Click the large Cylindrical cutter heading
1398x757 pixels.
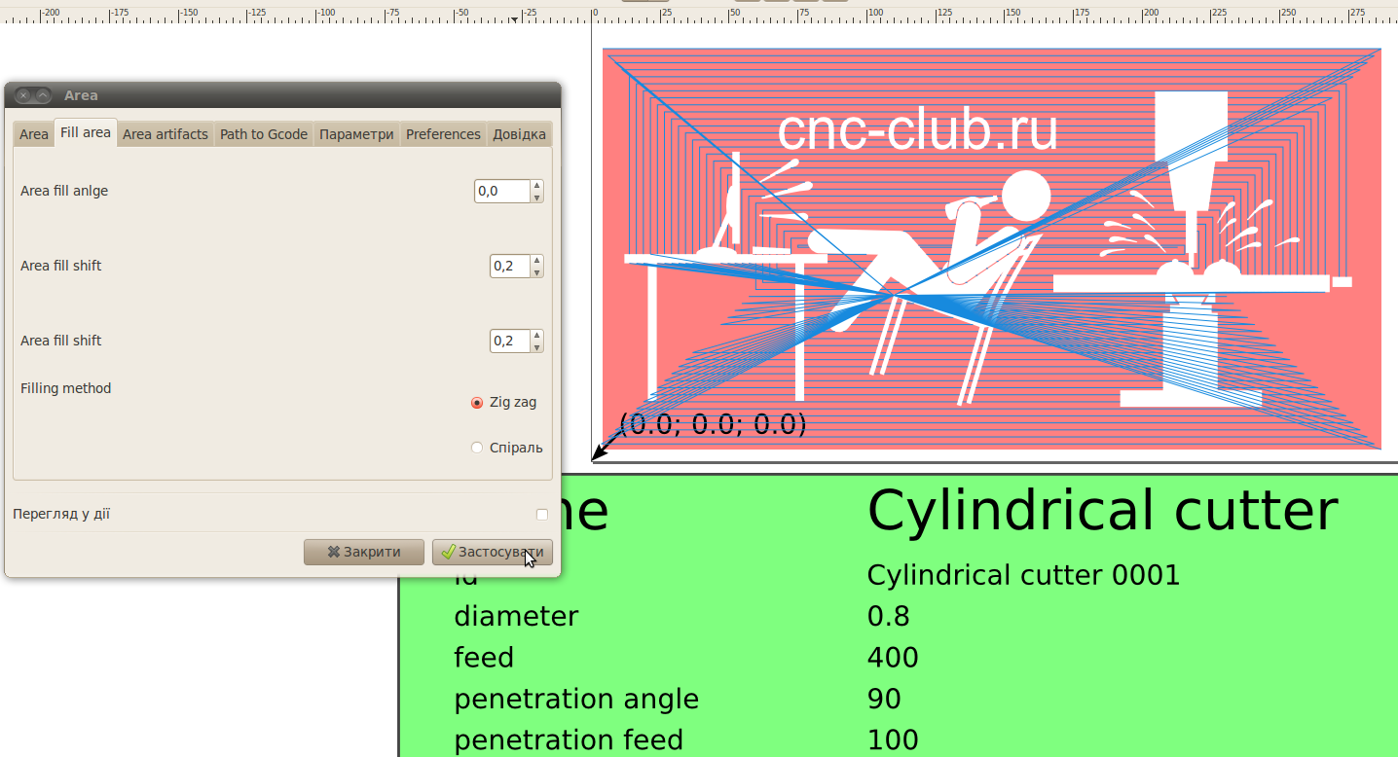point(1102,509)
